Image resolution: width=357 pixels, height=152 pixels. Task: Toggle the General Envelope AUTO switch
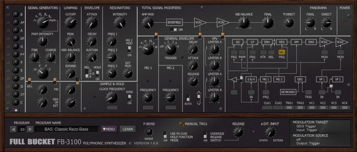pos(188,98)
